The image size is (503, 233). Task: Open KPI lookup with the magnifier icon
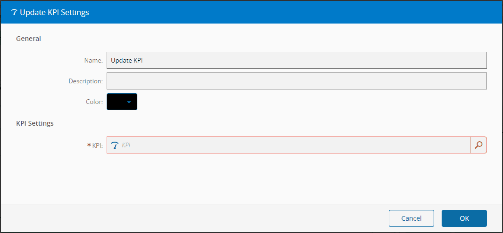(478, 145)
